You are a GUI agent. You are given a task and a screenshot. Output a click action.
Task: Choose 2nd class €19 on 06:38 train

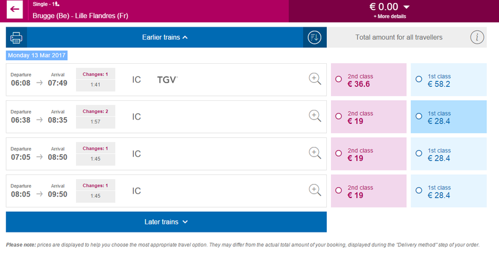pos(339,117)
